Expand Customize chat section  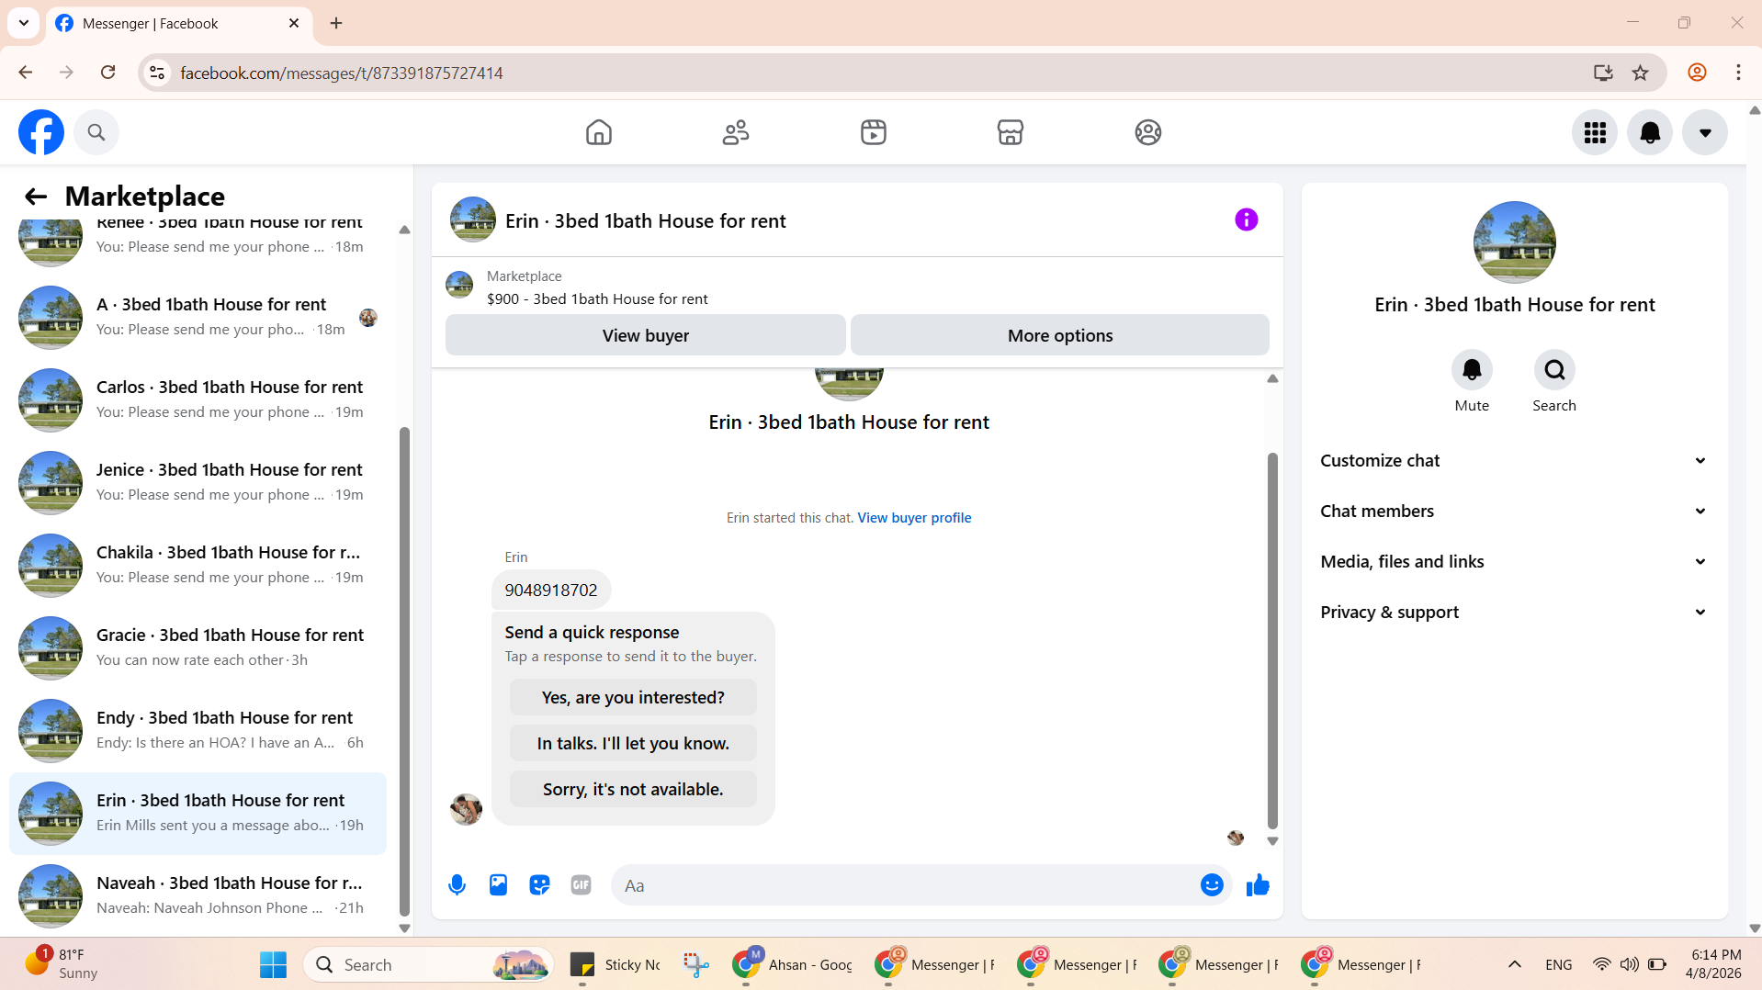[x=1514, y=461]
